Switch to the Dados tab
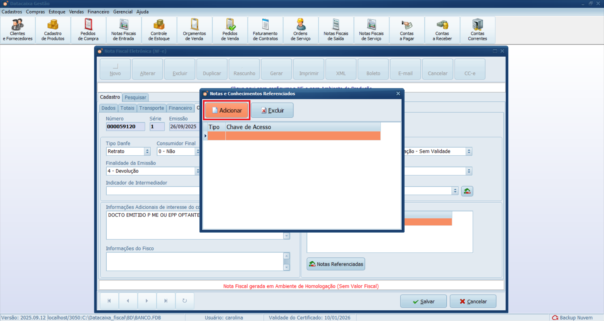The width and height of the screenshot is (604, 321). click(109, 108)
